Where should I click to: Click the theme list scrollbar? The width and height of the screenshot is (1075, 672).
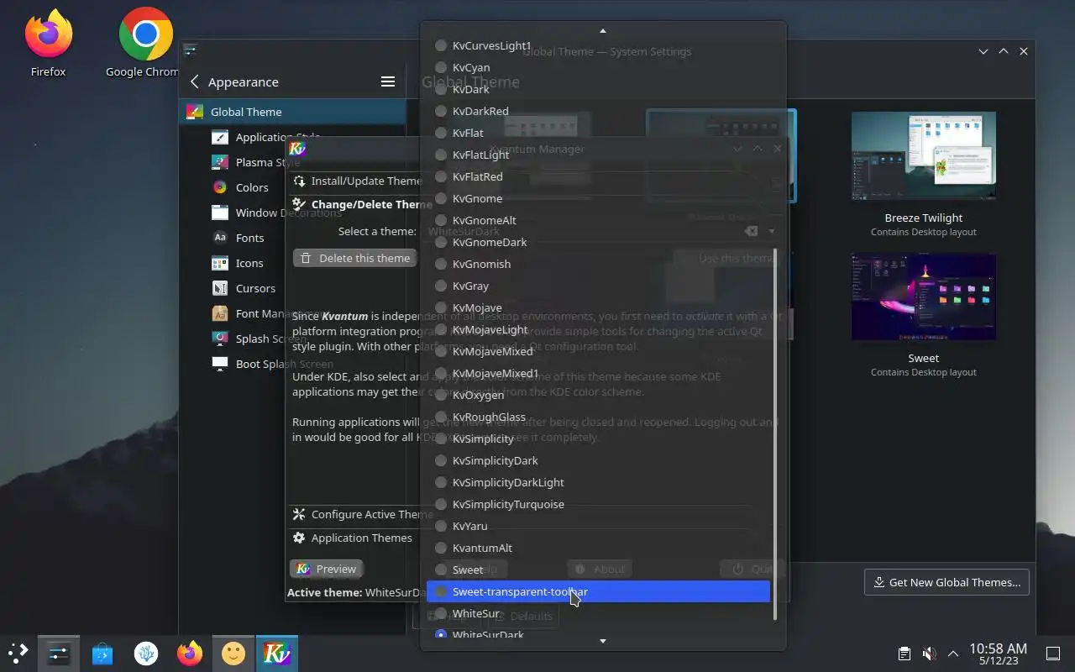pyautogui.click(x=775, y=434)
